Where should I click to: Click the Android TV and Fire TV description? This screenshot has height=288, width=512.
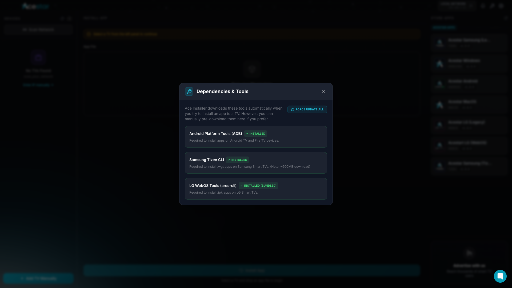(234, 141)
